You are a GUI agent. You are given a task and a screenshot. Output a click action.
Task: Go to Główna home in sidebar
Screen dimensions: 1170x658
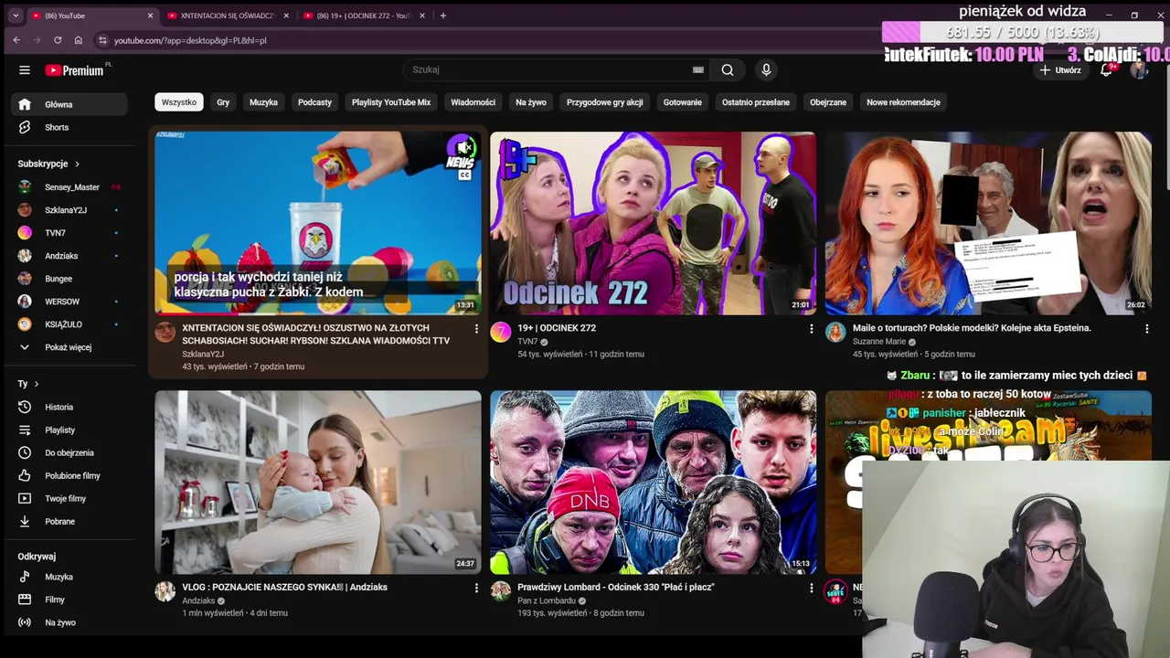click(x=69, y=104)
